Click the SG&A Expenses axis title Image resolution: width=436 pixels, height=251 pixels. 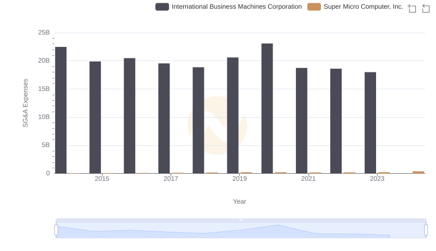[x=25, y=103]
